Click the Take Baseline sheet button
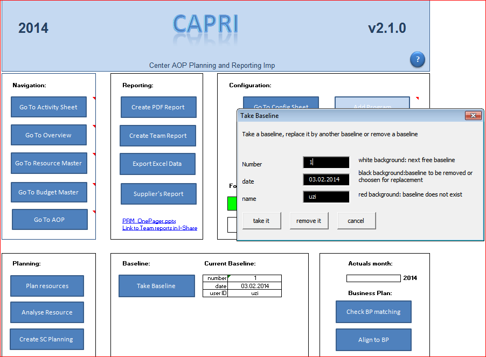This screenshot has width=486, height=357. click(157, 286)
